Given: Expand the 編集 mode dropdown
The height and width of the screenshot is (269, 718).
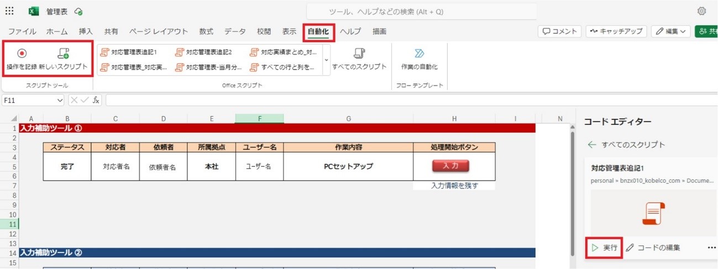Looking at the screenshot, I should click(x=670, y=31).
